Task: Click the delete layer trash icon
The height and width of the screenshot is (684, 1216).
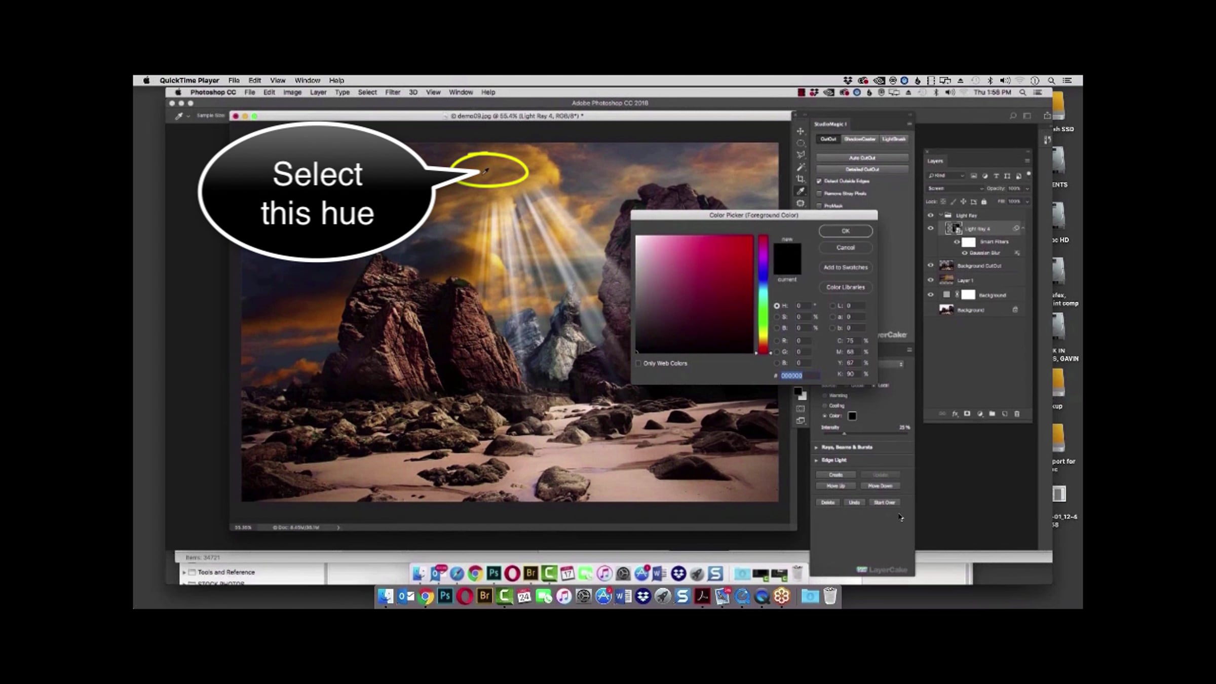Action: click(1017, 414)
